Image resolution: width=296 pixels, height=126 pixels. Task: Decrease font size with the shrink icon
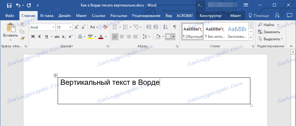(x=83, y=27)
